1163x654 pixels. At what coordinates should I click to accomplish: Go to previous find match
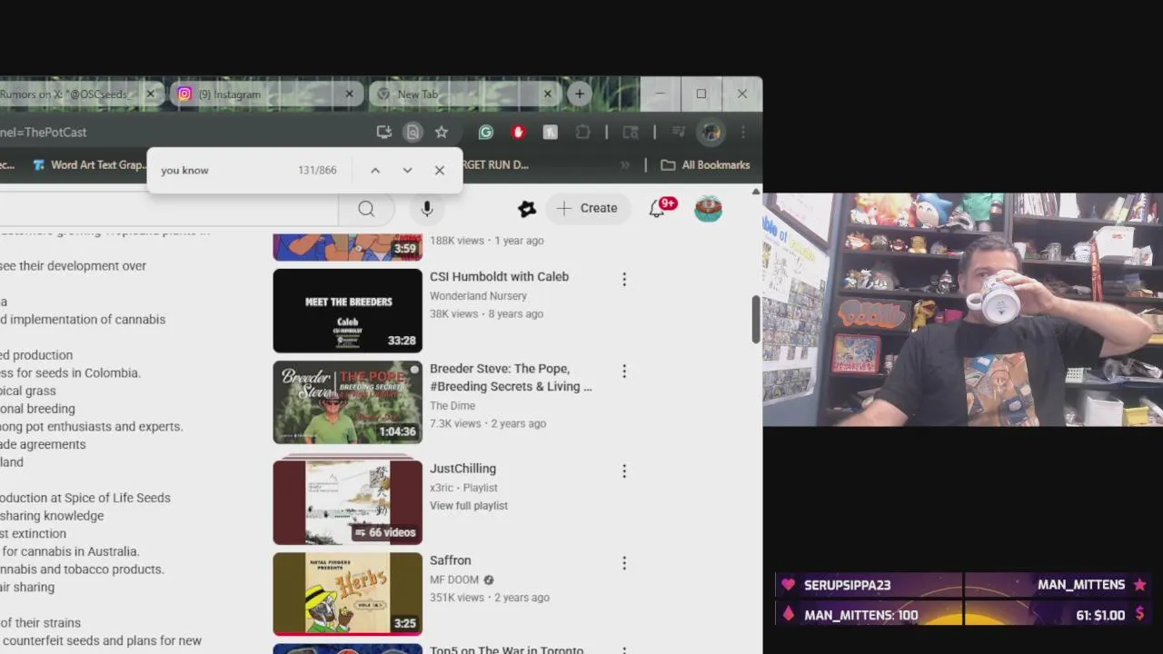coord(375,170)
